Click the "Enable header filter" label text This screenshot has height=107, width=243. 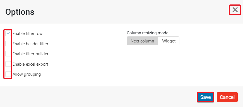(30, 44)
